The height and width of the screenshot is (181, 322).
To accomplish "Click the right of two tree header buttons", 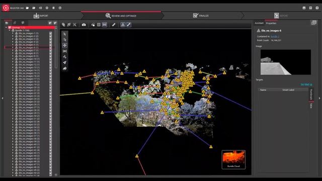I will point(55,23).
